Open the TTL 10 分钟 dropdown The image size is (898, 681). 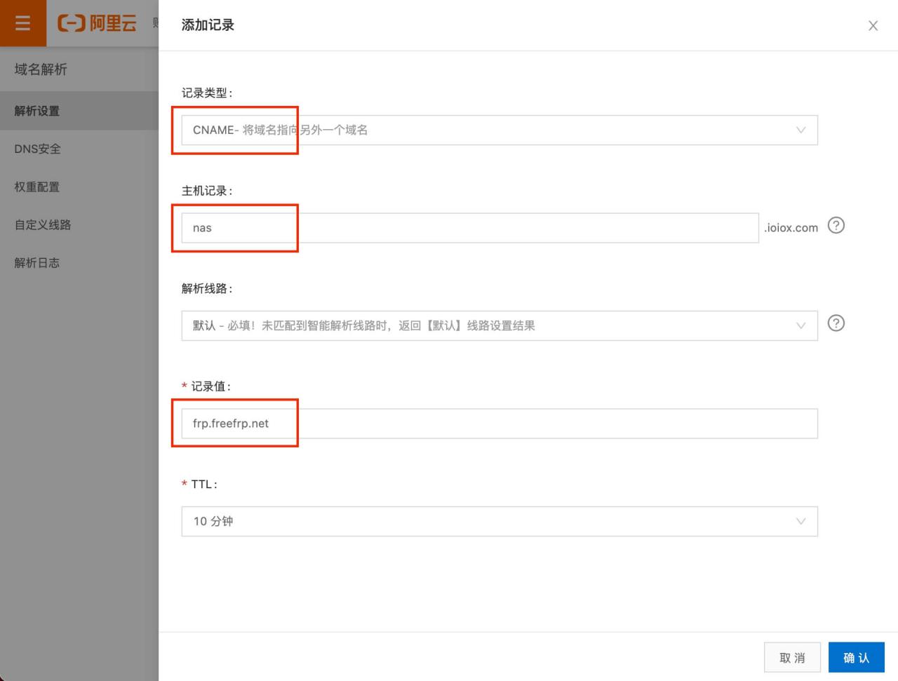tap(500, 521)
